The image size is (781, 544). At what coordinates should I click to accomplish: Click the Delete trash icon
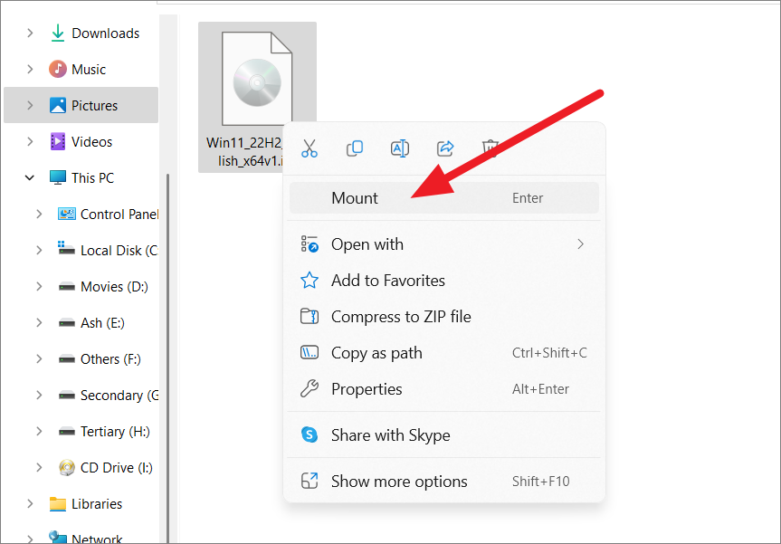(491, 148)
